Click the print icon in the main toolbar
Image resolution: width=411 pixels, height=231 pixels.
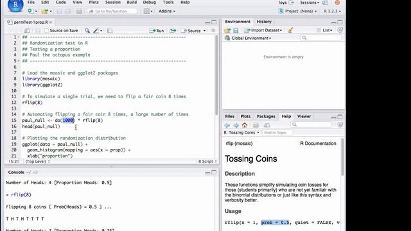(x=79, y=12)
